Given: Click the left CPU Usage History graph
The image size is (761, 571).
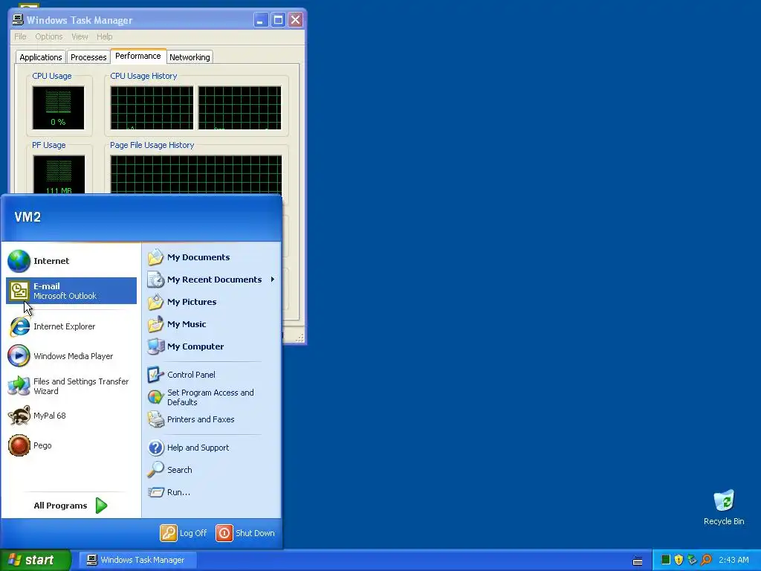Looking at the screenshot, I should coord(152,108).
